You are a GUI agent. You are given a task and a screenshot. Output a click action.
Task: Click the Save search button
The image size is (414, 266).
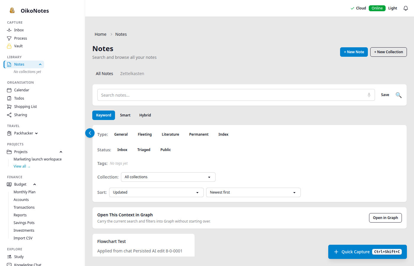click(x=385, y=95)
